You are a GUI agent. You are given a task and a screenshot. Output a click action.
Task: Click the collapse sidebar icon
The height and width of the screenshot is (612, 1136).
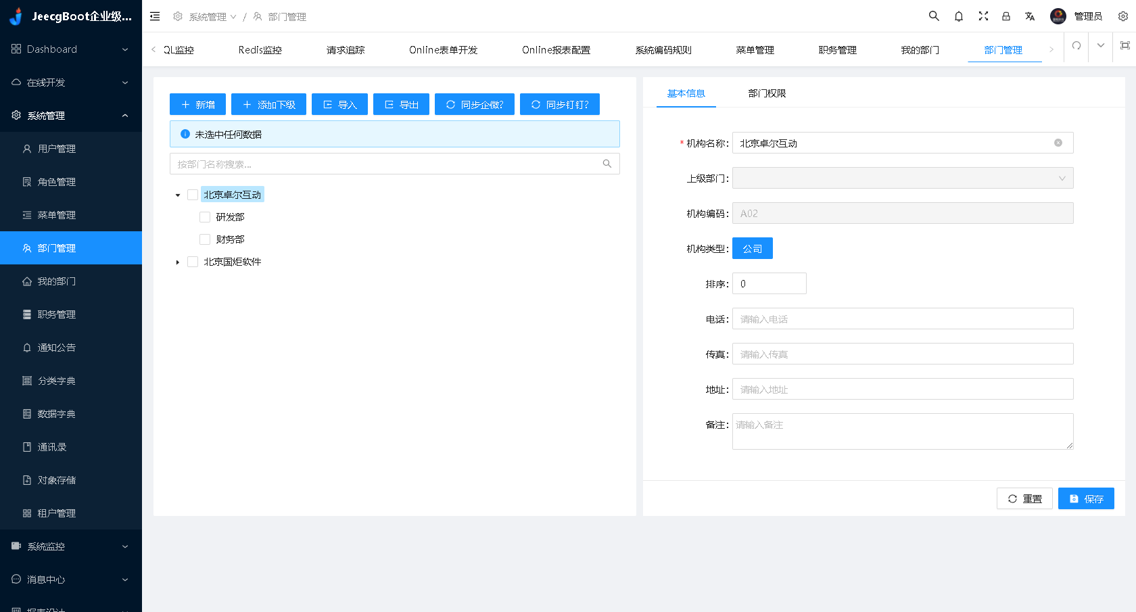tap(155, 16)
